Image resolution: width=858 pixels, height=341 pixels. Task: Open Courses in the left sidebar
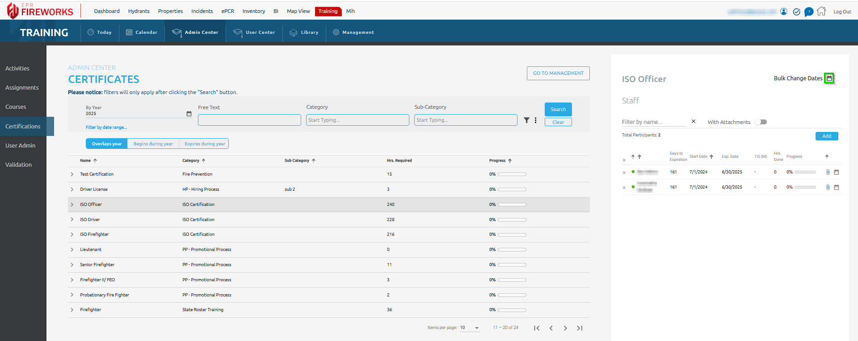[16, 107]
